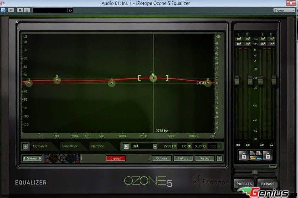This screenshot has height=198, width=298.
Task: Click the input left clip indicator
Action: pos(241,49)
